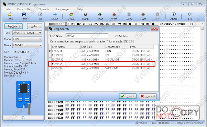The height and width of the screenshot is (127, 207).
Task: Confirm with the Select button
Action: click(x=128, y=96)
